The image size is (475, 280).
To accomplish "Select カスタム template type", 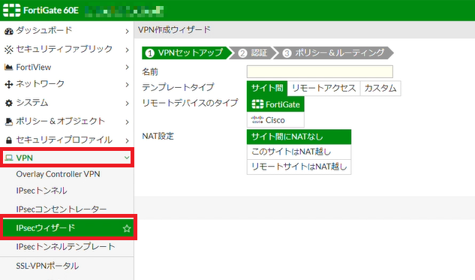I will pyautogui.click(x=380, y=88).
